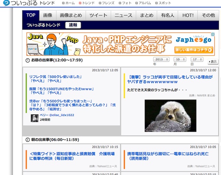Open the HOT! tab
221x175 pixels.
click(x=187, y=15)
